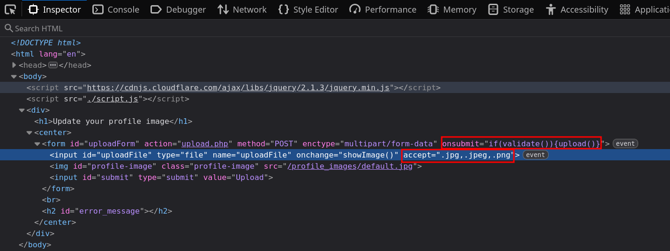Open the Performance panel
Image resolution: width=670 pixels, height=251 pixels.
click(383, 9)
